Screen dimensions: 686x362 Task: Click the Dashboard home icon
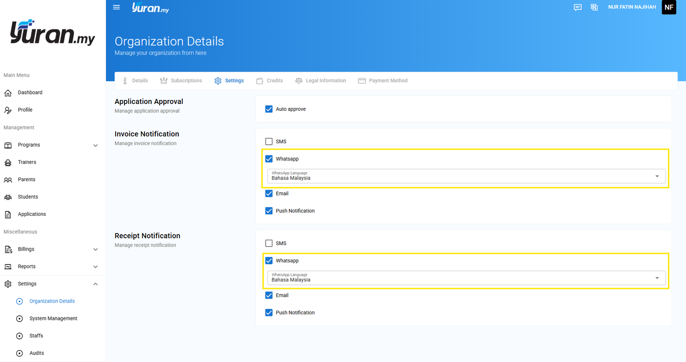tap(8, 93)
